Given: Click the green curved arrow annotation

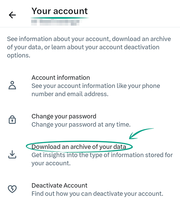Looking at the screenshot, I should 141,133.
